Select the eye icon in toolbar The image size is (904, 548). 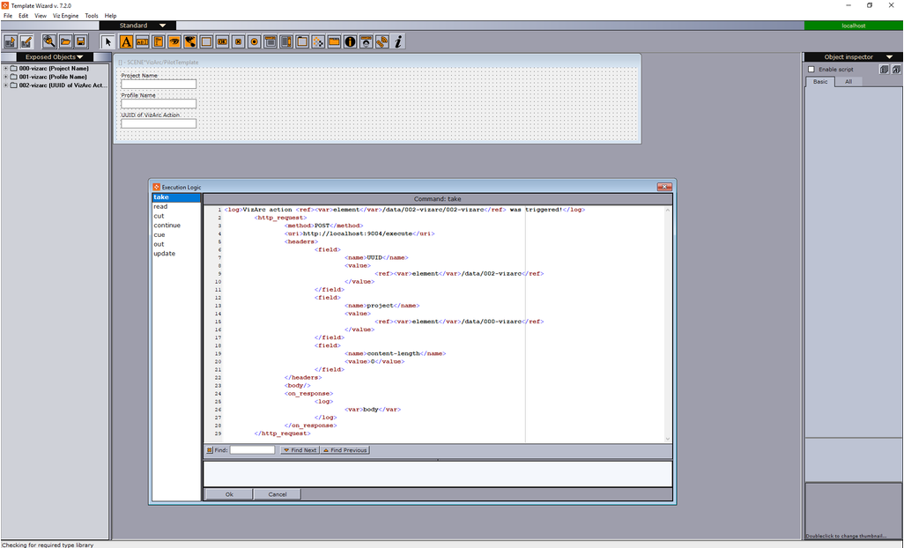point(174,41)
